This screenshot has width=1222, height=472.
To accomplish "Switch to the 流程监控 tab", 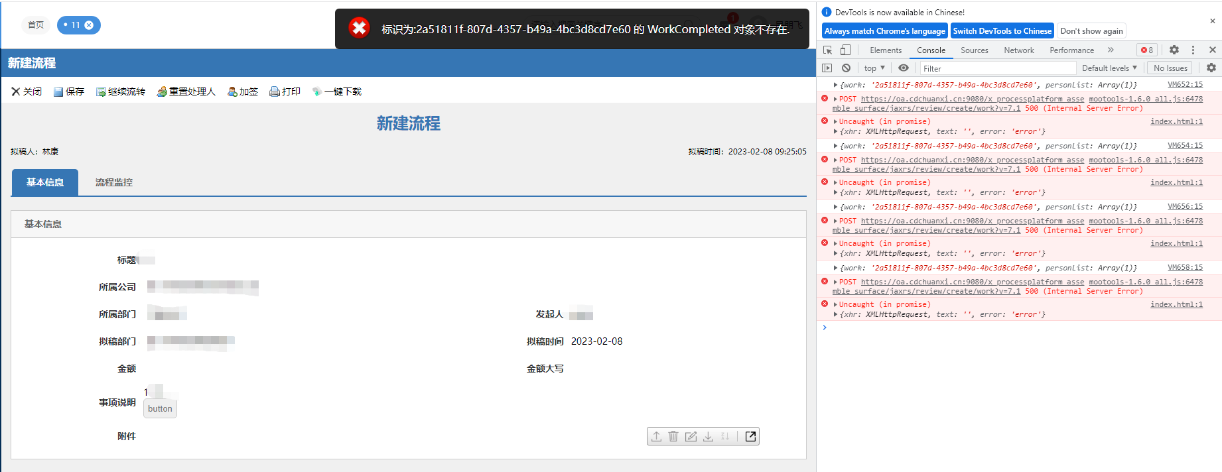I will pyautogui.click(x=114, y=182).
